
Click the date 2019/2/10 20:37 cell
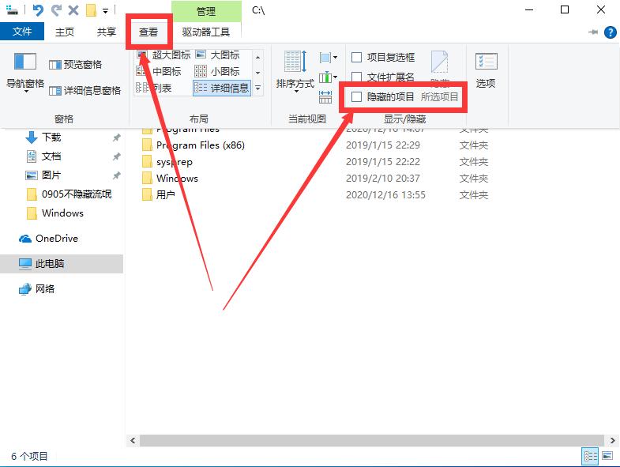click(x=383, y=179)
